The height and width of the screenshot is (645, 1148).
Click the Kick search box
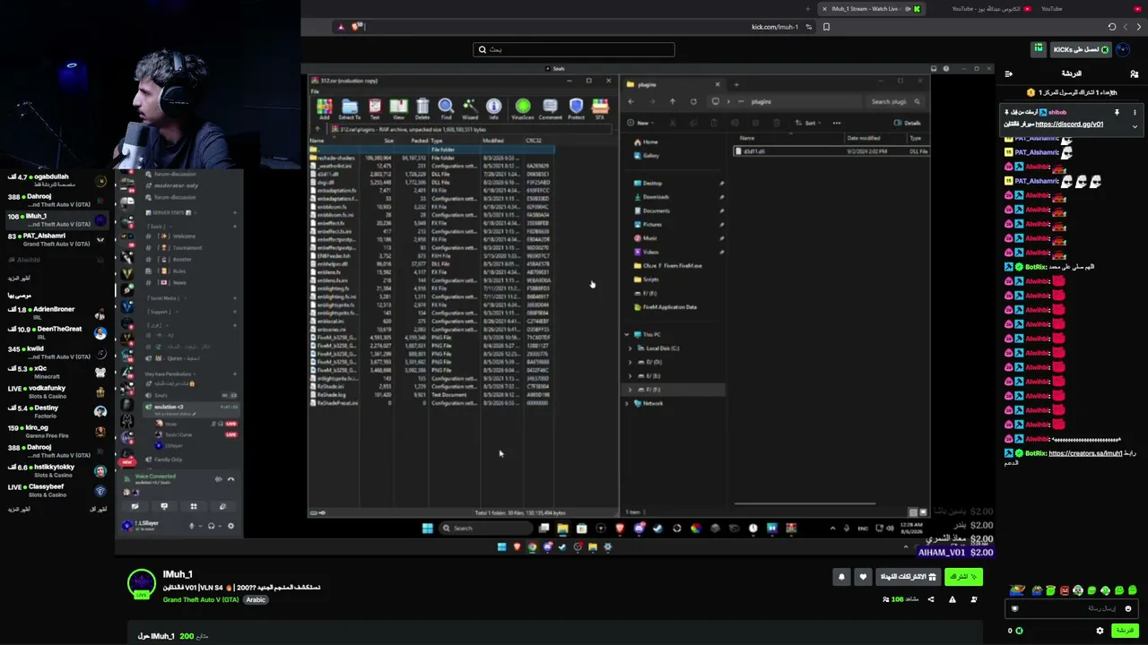tap(574, 49)
